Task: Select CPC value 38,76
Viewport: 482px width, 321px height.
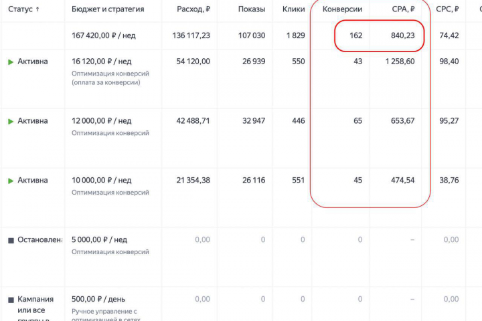Action: (x=449, y=181)
